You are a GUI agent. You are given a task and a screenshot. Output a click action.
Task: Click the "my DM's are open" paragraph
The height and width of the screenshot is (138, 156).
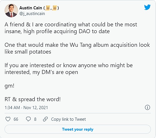(x=69, y=69)
